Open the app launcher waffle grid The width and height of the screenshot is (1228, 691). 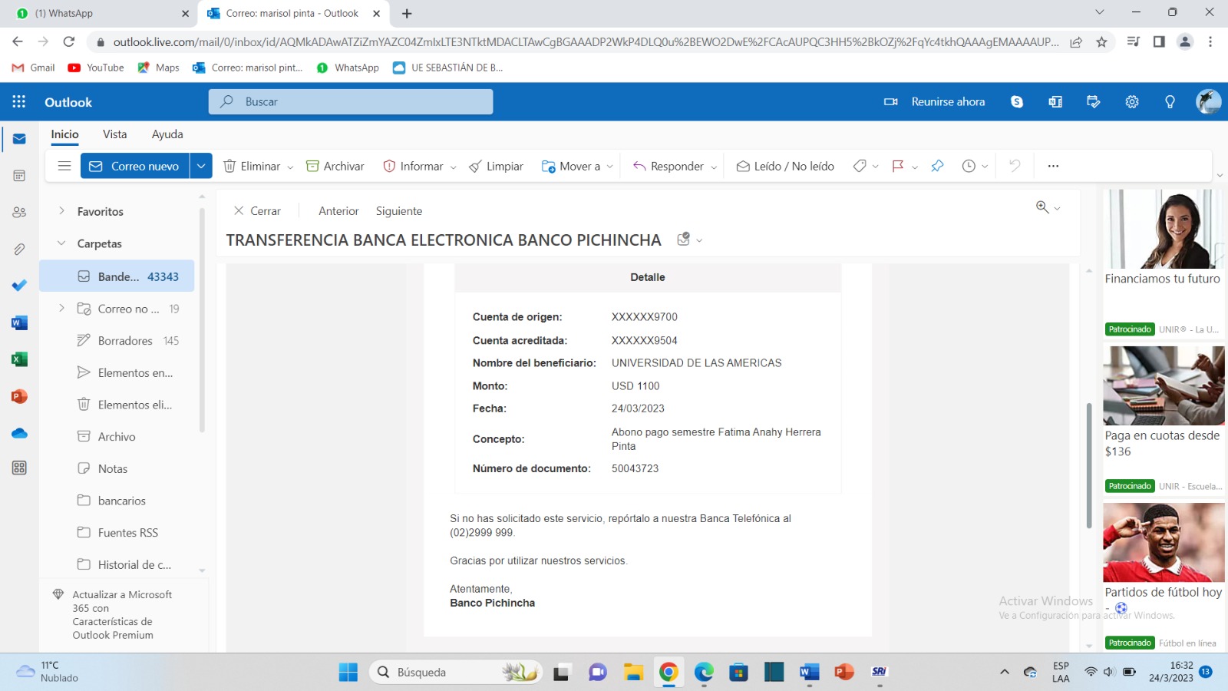click(19, 102)
